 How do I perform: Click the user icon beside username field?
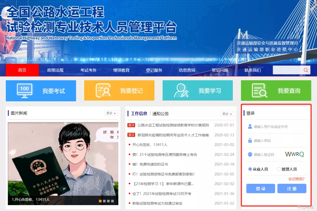point(250,126)
